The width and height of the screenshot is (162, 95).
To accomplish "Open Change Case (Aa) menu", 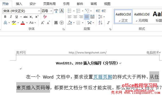I will click(31, 23).
